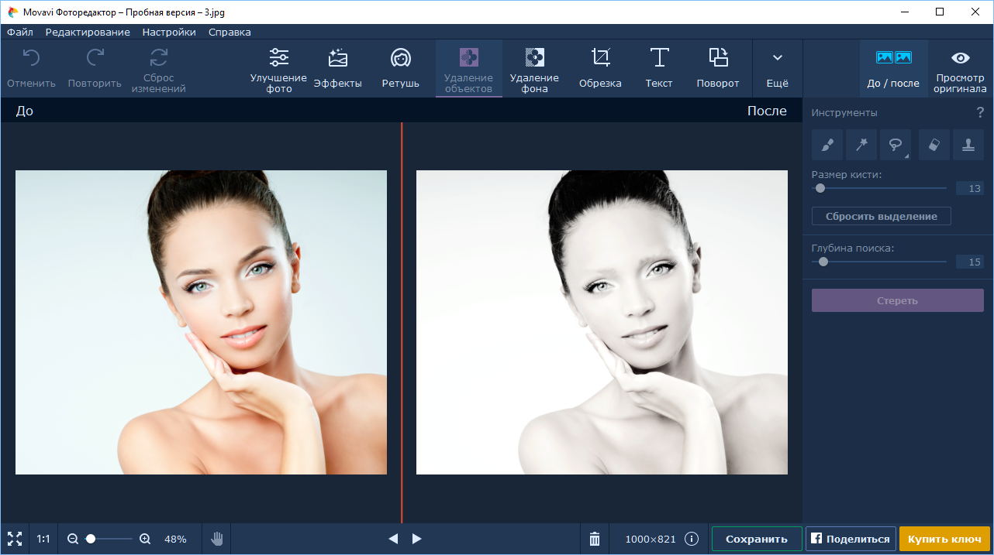Toggle the hand pan tool

tap(217, 539)
